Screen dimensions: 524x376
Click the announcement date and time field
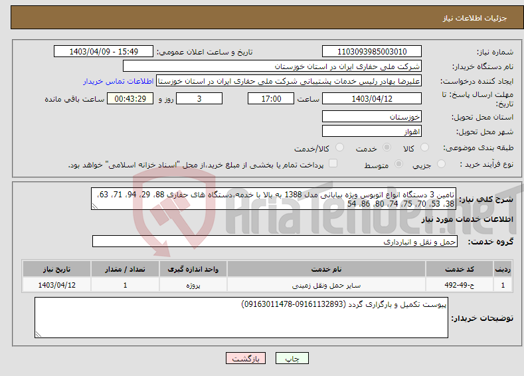click(104, 51)
